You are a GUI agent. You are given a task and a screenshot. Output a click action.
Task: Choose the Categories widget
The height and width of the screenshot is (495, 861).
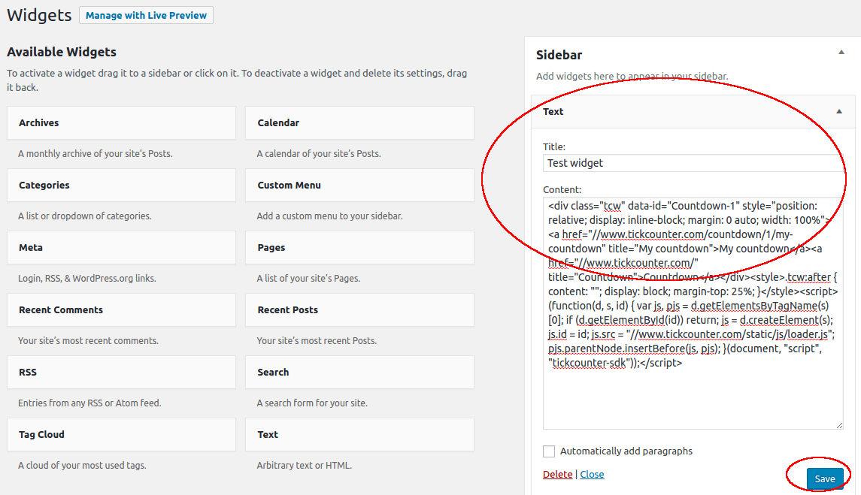121,186
